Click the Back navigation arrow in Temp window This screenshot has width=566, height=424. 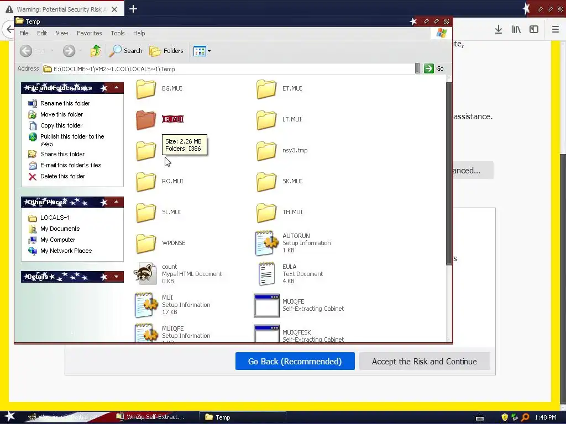point(26,51)
